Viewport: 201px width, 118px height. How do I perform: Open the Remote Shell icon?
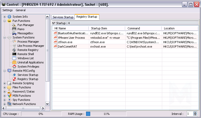[x=14, y=54]
